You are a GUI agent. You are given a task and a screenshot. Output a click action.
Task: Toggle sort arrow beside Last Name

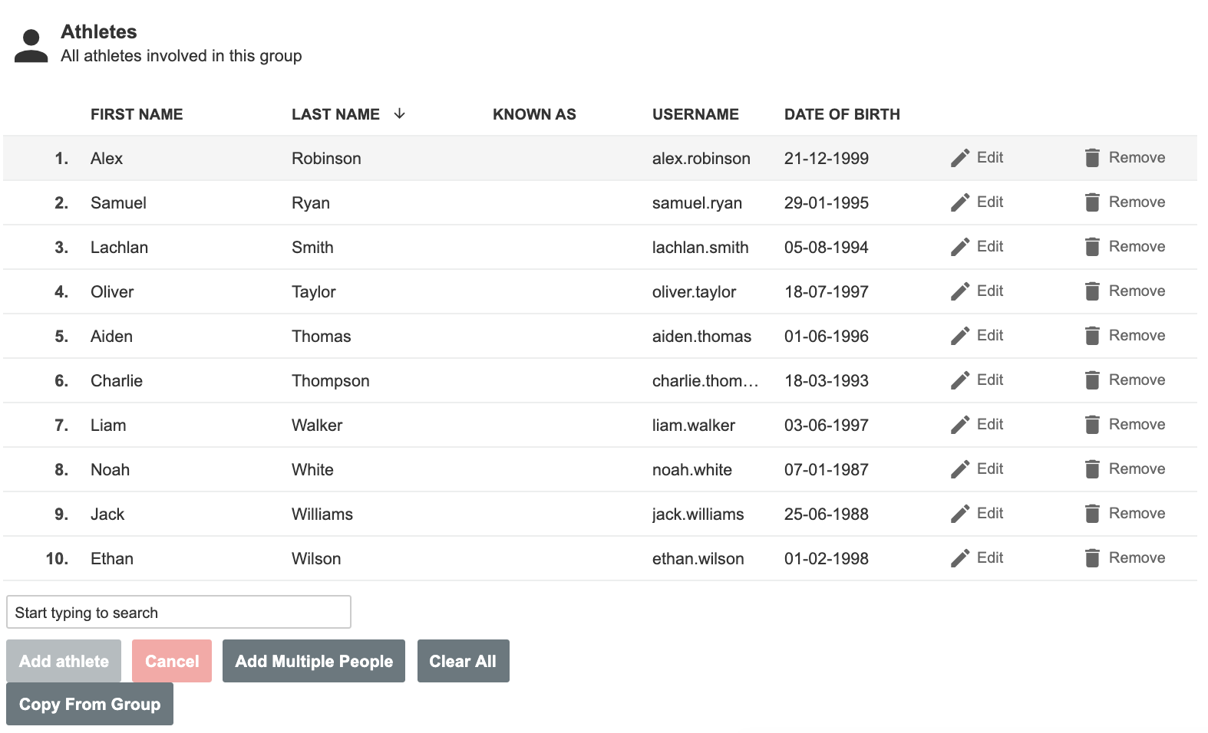pyautogui.click(x=399, y=113)
